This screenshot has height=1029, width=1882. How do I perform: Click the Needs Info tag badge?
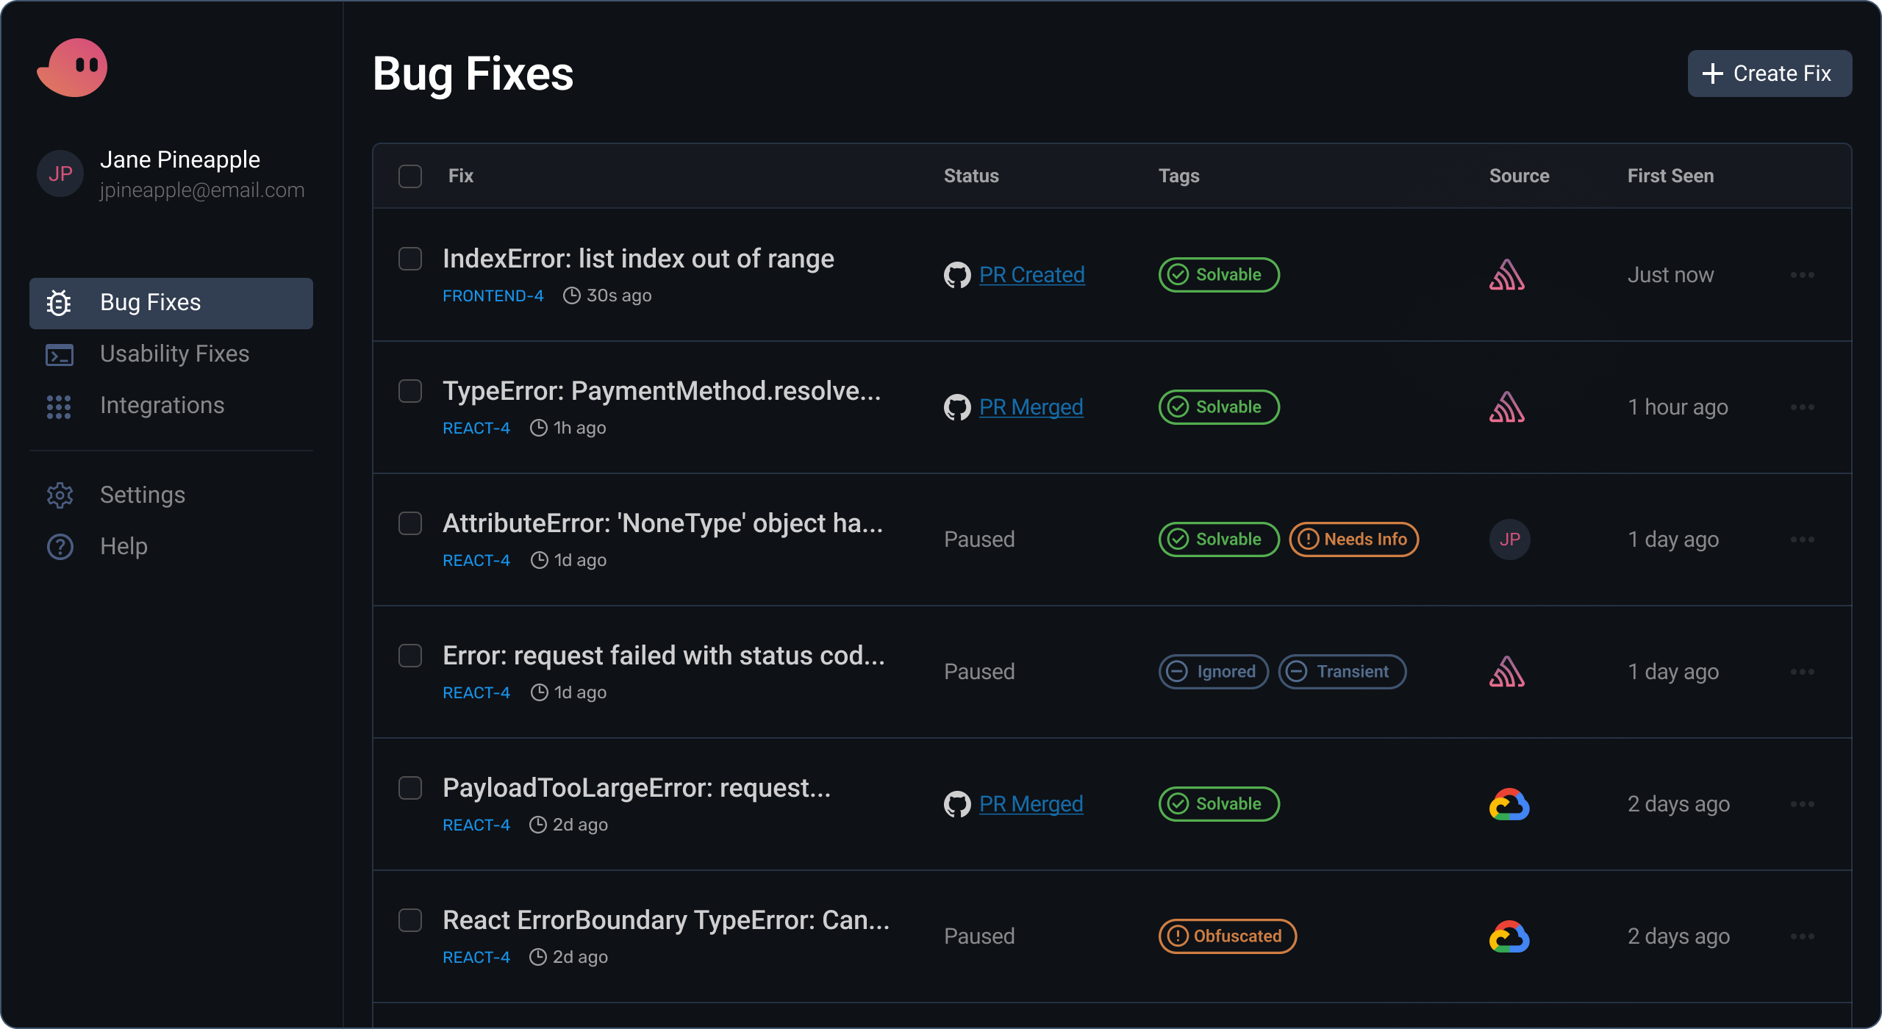1353,539
